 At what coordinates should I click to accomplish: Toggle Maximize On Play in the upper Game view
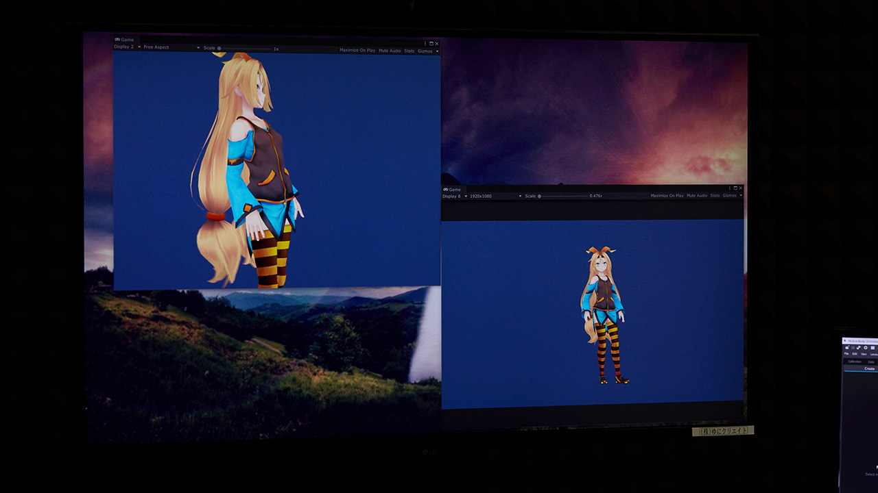point(357,51)
